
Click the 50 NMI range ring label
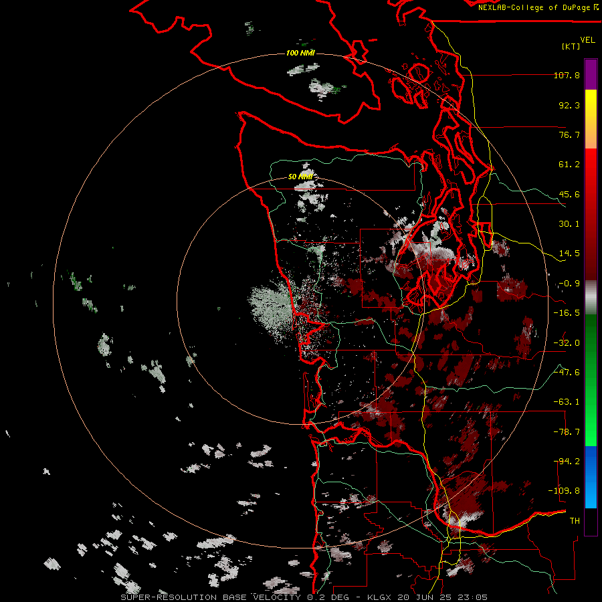[x=300, y=177]
